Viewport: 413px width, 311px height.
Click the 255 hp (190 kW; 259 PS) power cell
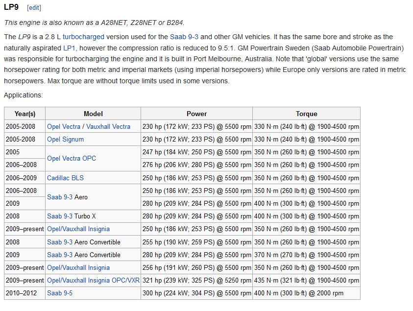(x=197, y=242)
